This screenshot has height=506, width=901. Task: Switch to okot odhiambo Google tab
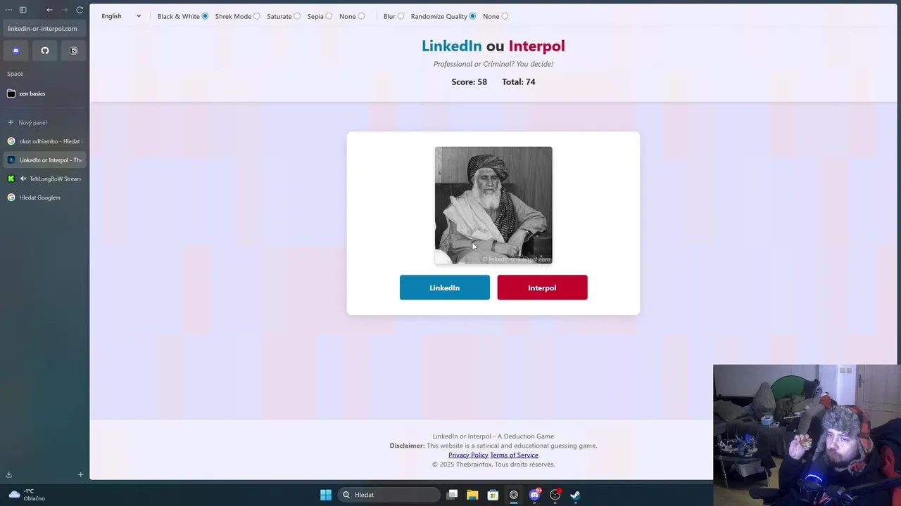pos(45,141)
